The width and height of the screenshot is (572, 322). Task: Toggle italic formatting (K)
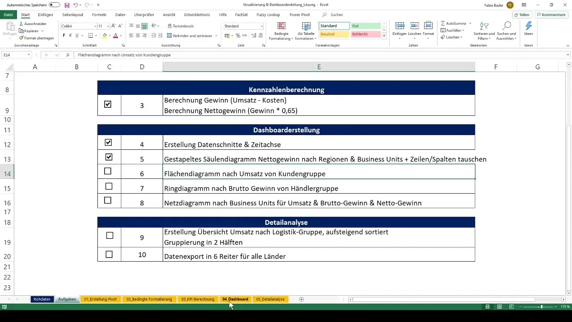tap(70, 35)
